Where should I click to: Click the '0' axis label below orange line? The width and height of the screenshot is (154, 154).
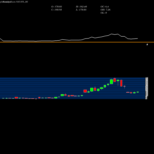click(147, 44)
